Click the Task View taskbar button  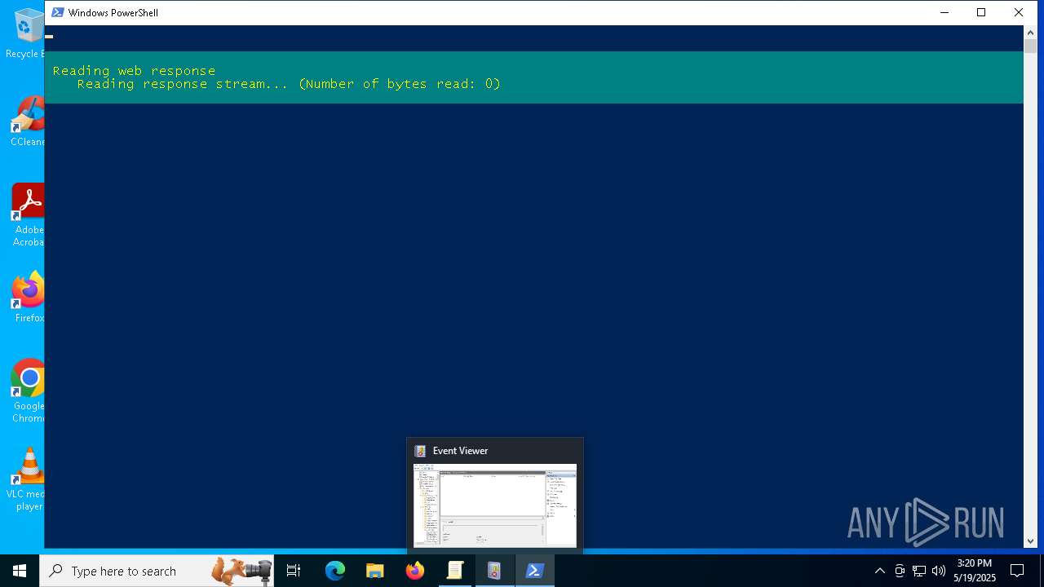294,571
